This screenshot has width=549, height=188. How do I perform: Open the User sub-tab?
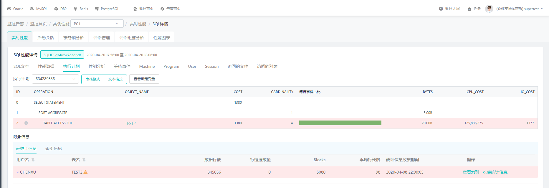[192, 66]
